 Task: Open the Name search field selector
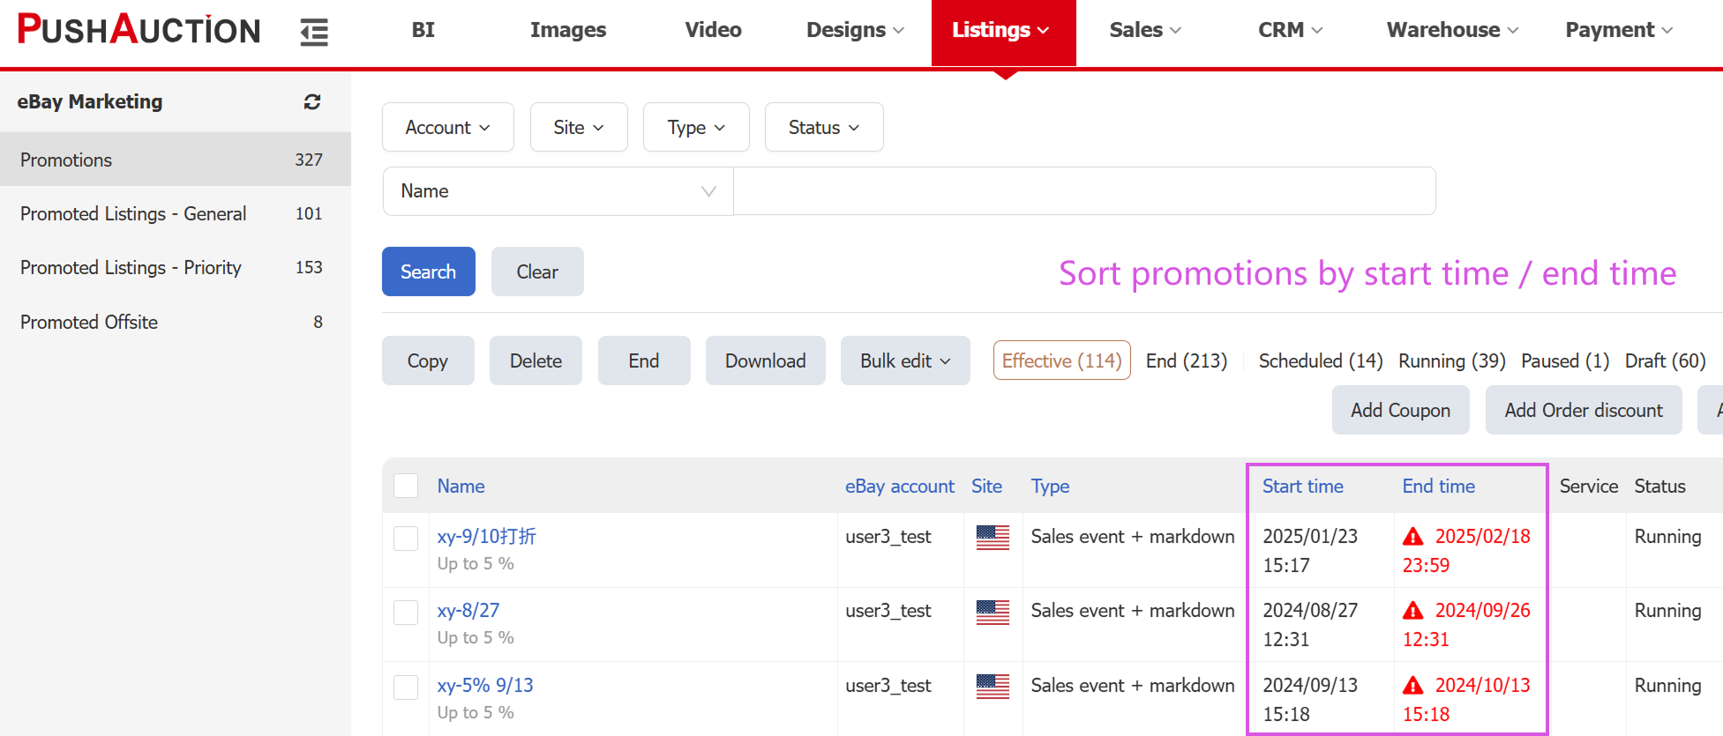click(558, 191)
